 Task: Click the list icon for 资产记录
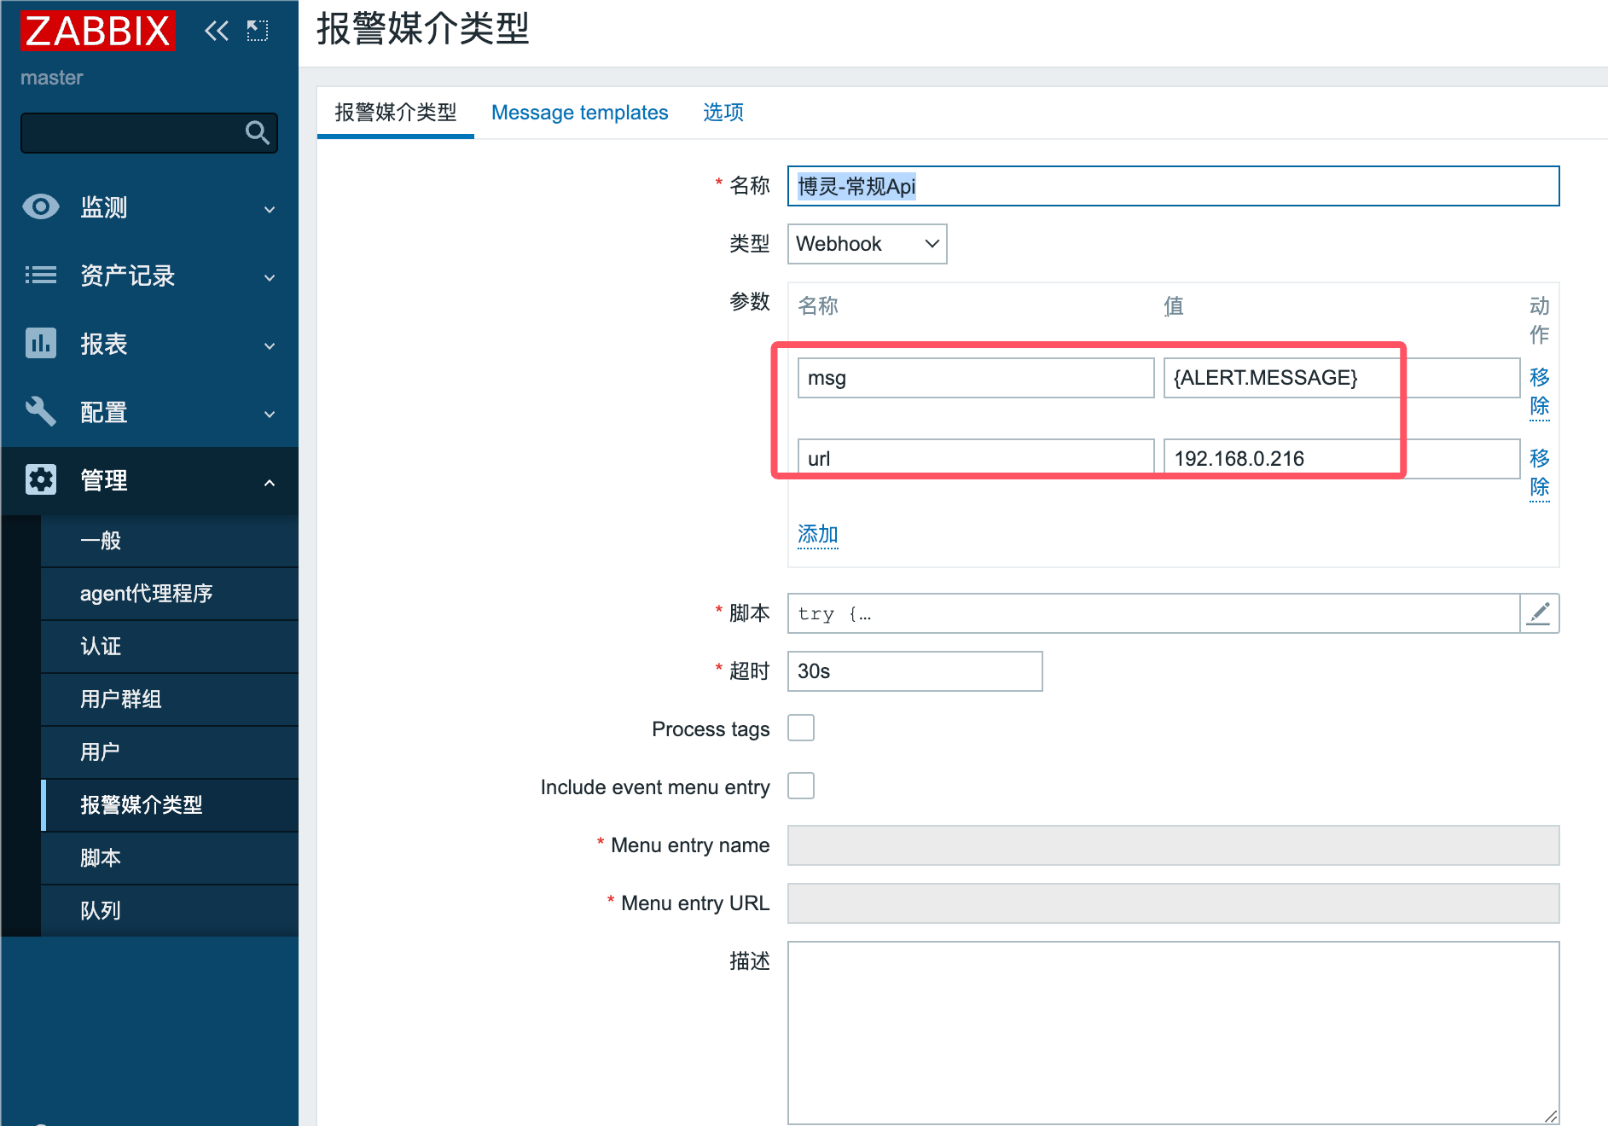[x=40, y=275]
